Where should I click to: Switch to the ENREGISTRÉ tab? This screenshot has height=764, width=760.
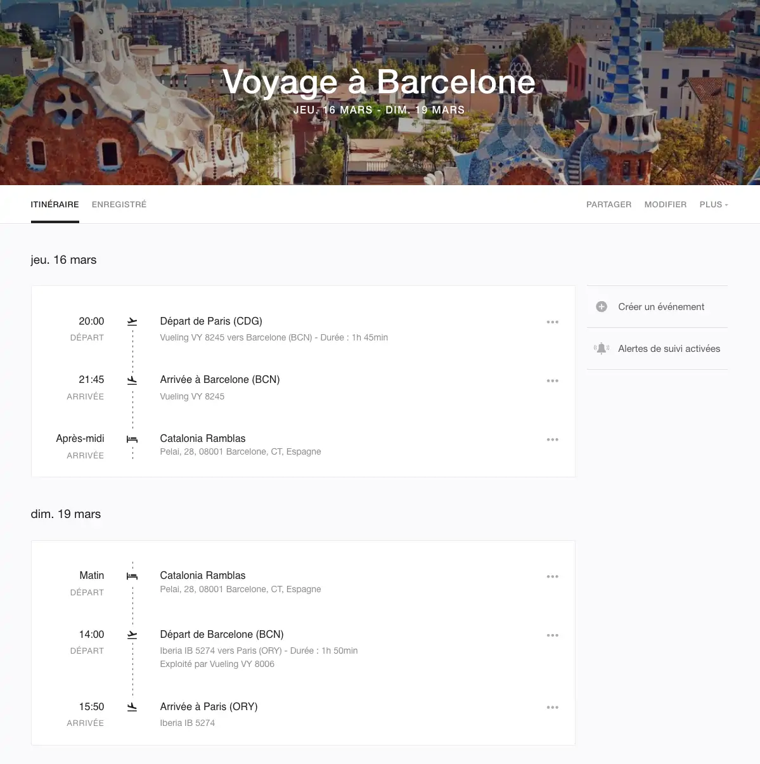pos(119,205)
